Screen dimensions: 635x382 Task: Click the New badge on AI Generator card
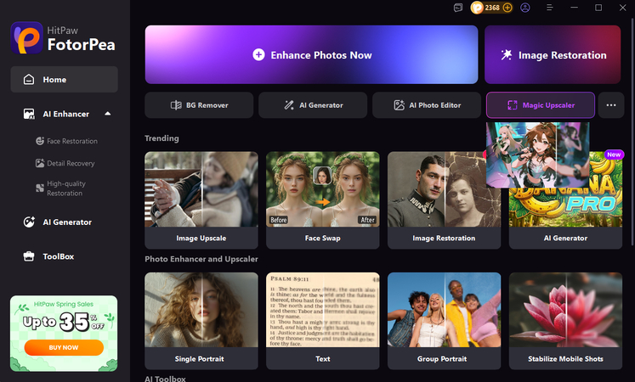click(614, 154)
